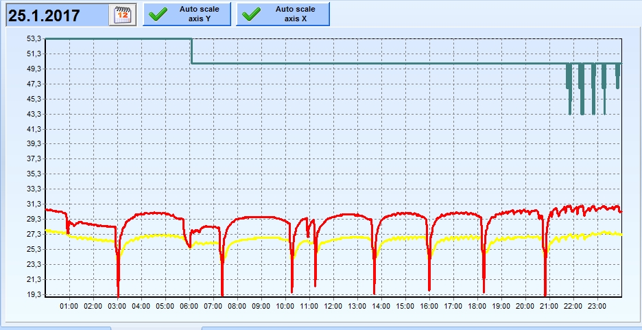Screen dimensions: 642x330
Task: Click the 53,3 value on the Y axis
Action: coord(34,39)
